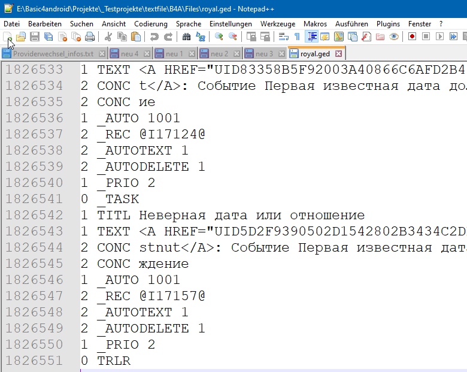Switch to the neu 1 tab
The height and width of the screenshot is (372, 467).
tap(175, 54)
